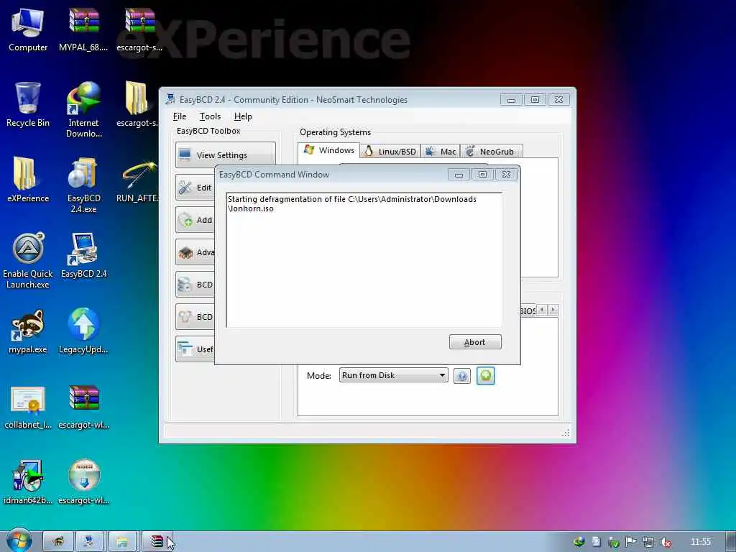The height and width of the screenshot is (552, 736).
Task: Click the BCD button below Adva...
Action: click(x=195, y=285)
